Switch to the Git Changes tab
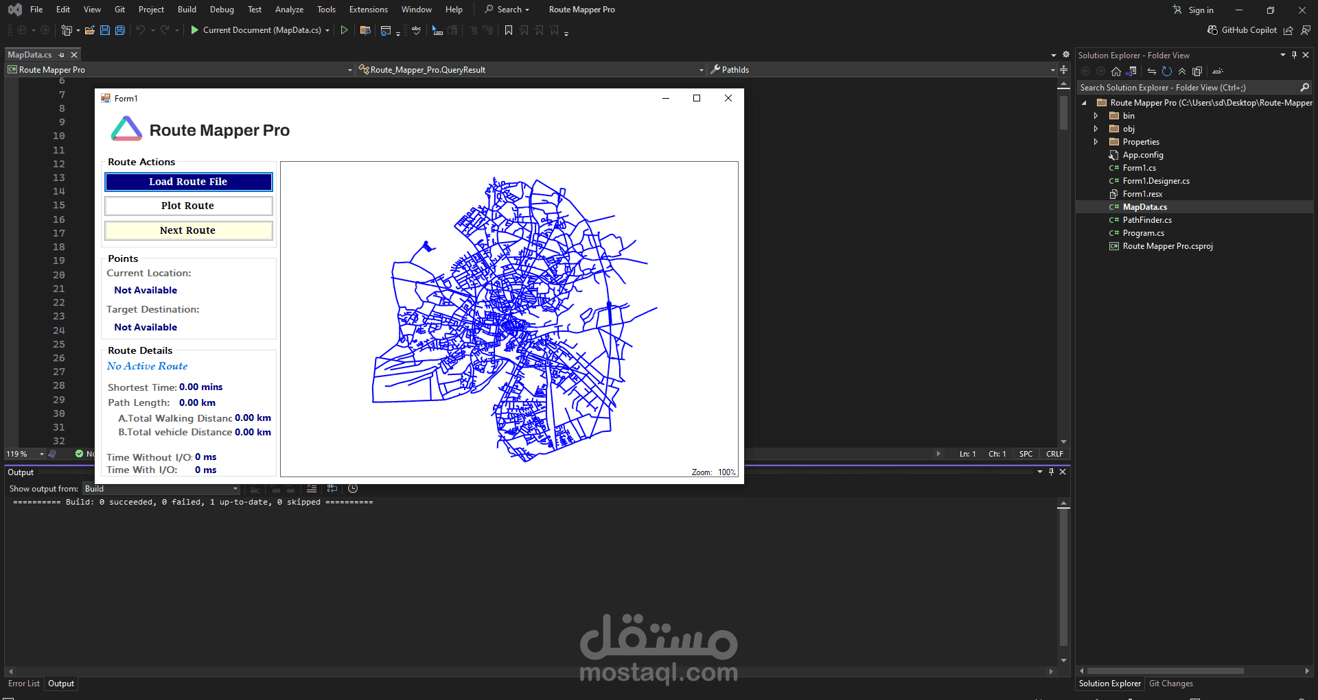The height and width of the screenshot is (700, 1318). point(1171,684)
